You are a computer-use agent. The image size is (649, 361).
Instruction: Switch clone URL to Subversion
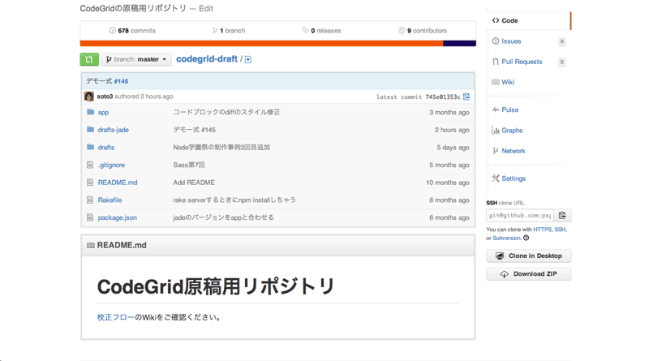click(x=506, y=238)
